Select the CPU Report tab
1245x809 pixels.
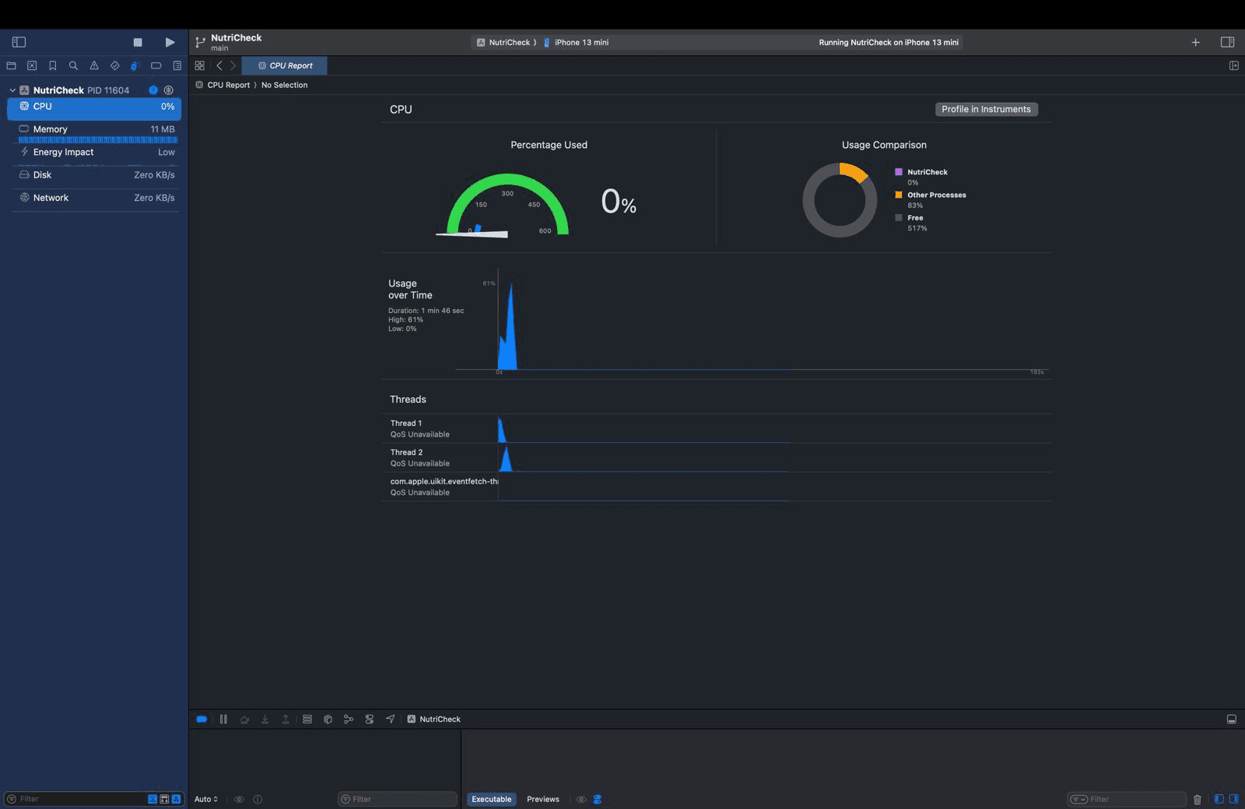[285, 65]
